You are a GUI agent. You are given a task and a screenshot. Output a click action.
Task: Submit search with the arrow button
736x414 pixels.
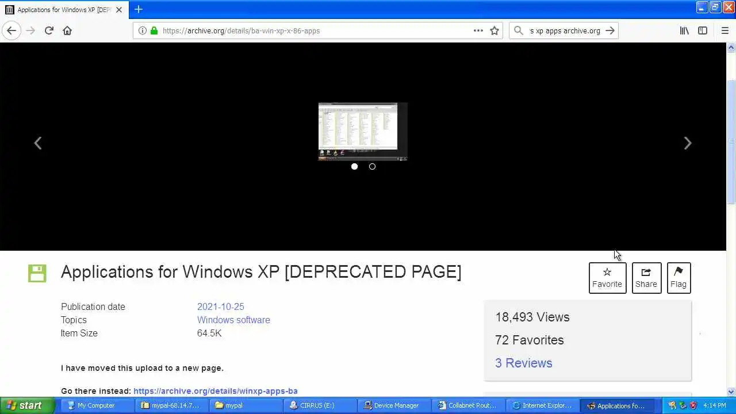point(610,30)
